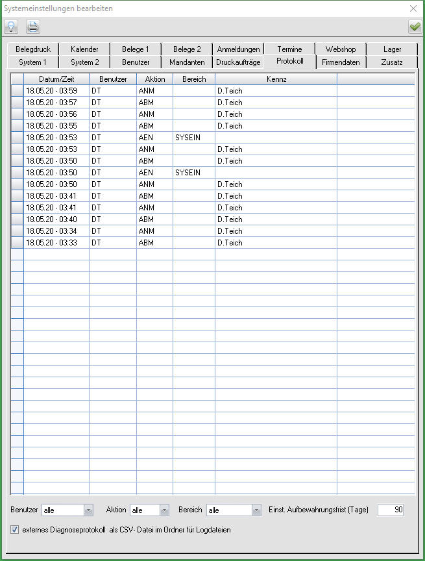Click the row selector for 03:59 entry
425x561 pixels.
17,91
